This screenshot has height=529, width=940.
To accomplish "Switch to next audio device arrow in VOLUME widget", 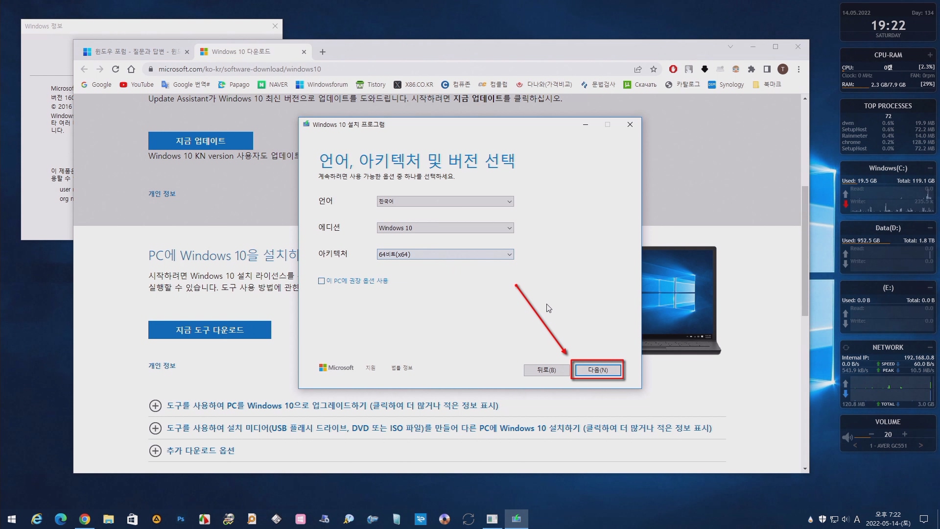I will pyautogui.click(x=921, y=445).
